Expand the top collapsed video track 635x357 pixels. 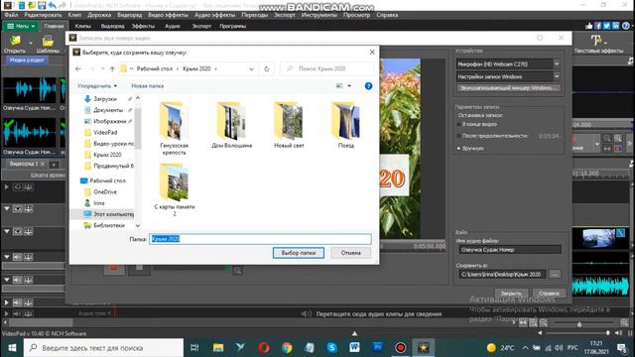pyautogui.click(x=7, y=187)
